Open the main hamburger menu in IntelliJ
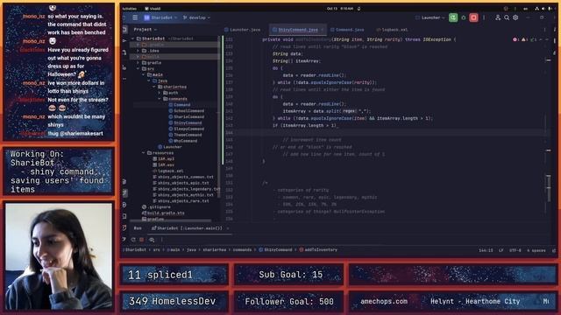The height and width of the screenshot is (315, 561). click(x=135, y=17)
